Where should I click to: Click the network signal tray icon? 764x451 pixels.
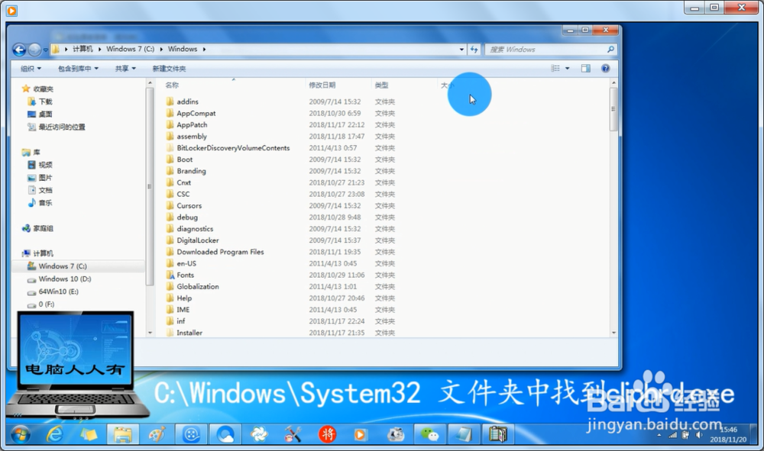click(673, 435)
